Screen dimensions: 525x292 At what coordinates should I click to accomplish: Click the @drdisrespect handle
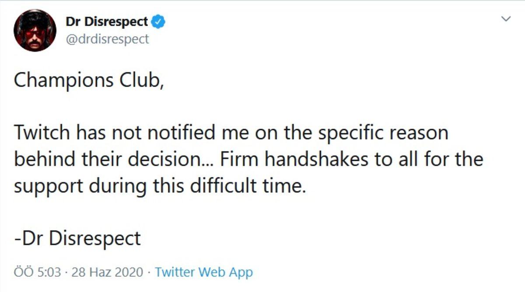click(x=107, y=39)
